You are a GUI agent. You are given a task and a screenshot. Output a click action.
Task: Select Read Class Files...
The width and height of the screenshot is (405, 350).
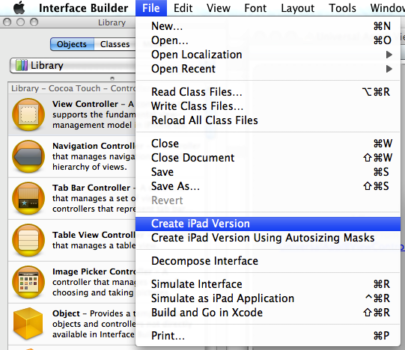(x=268, y=92)
